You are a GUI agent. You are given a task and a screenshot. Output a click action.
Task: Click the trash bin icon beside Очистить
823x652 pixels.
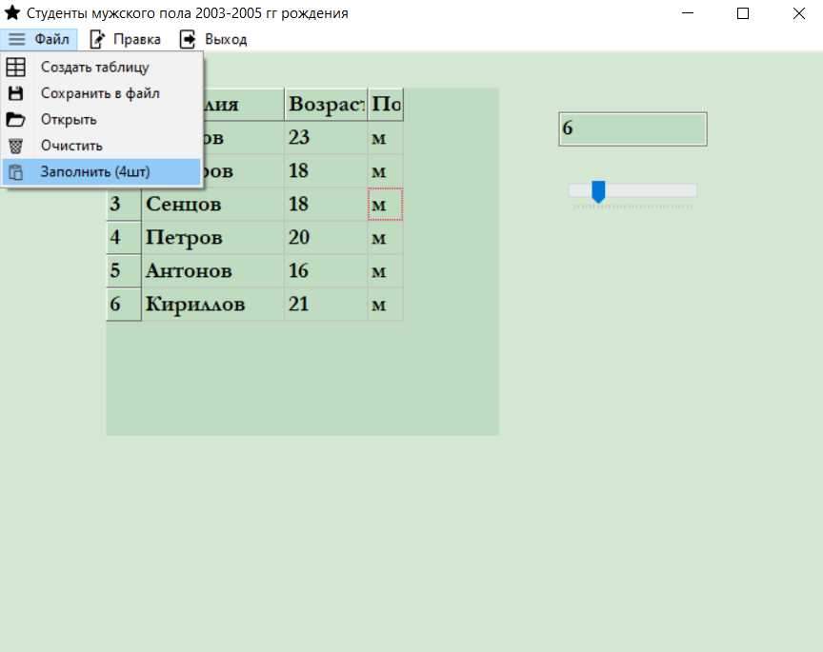coord(16,146)
